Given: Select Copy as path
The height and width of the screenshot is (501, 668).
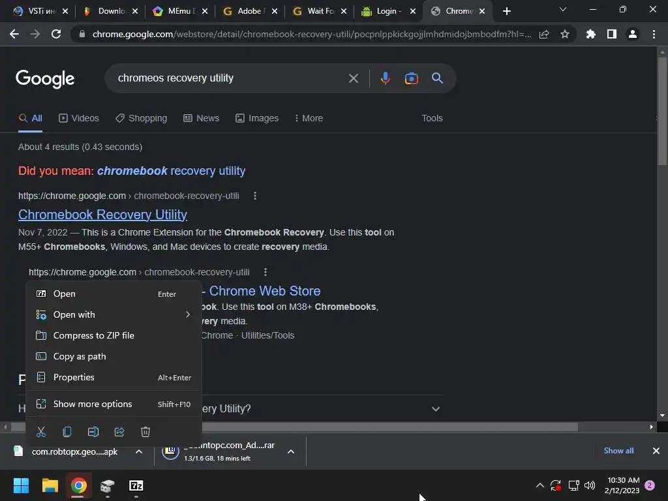Looking at the screenshot, I should pos(114,357).
